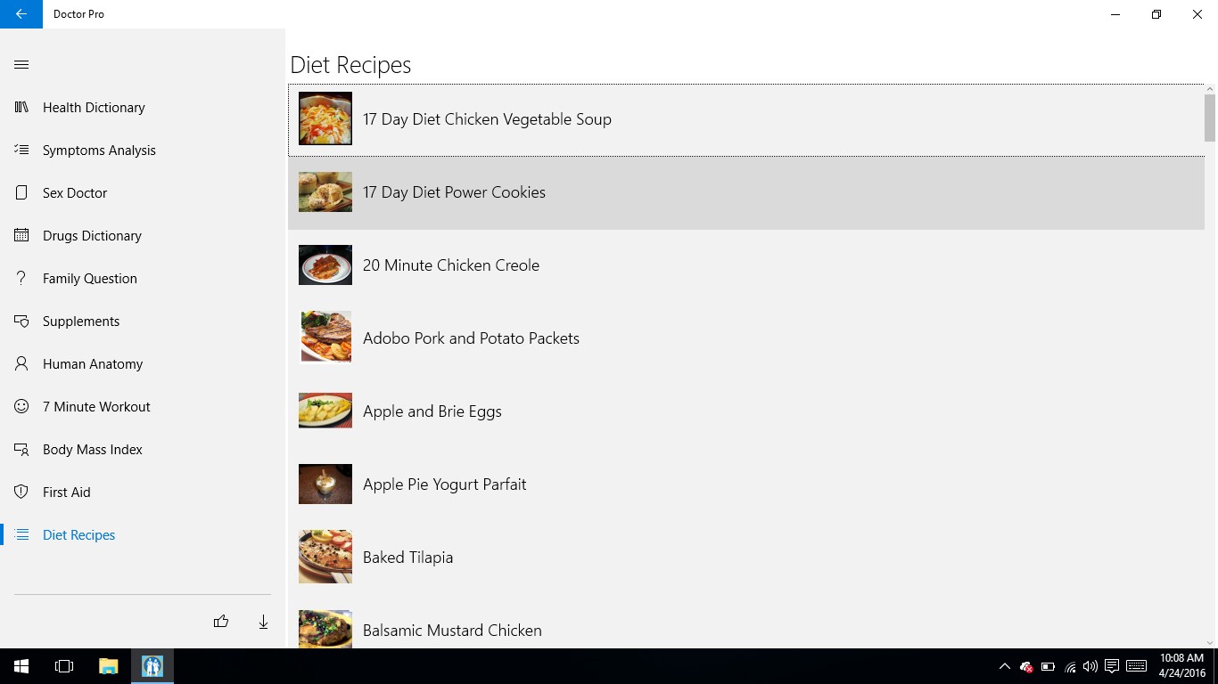This screenshot has width=1218, height=684.
Task: Click the Apple and Brie Eggs thumbnail
Action: pos(325,411)
